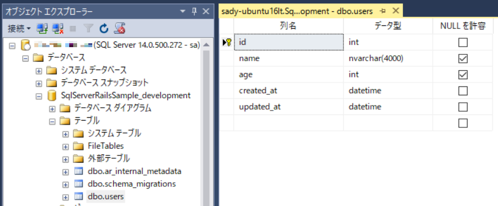Toggle auto-hide pin of Object Explorer
This screenshot has height=206, width=498.
click(x=194, y=11)
